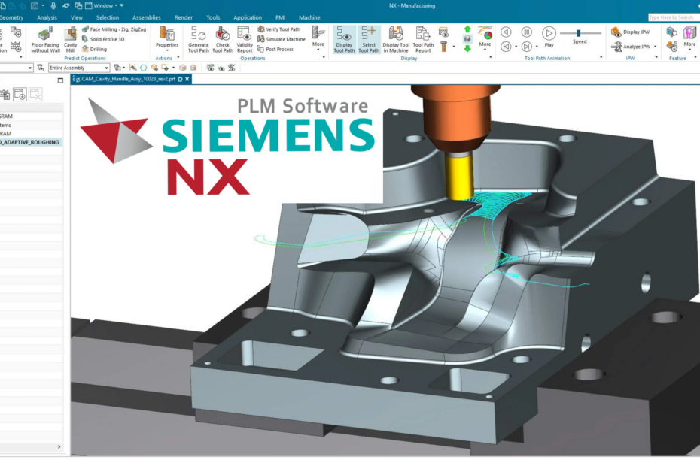Select the Drilling predict operation
The width and height of the screenshot is (700, 466).
[x=94, y=49]
